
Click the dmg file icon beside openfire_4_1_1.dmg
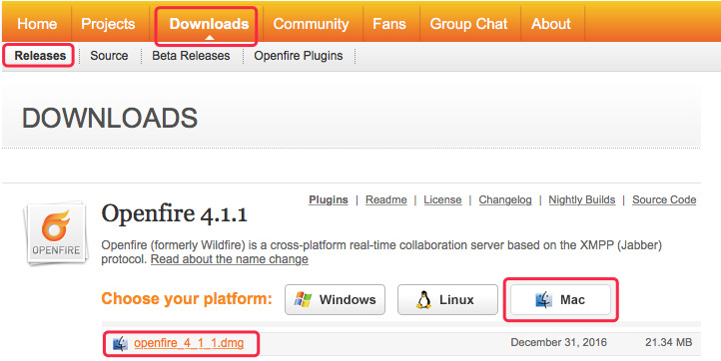(120, 343)
